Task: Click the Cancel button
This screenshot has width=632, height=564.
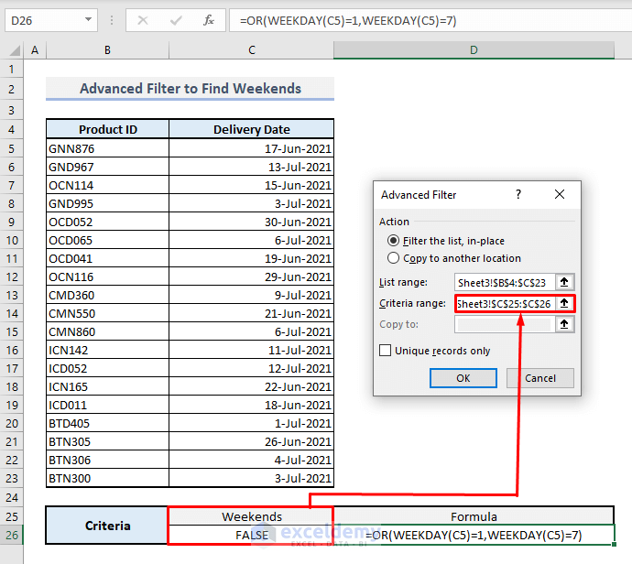Action: click(540, 378)
